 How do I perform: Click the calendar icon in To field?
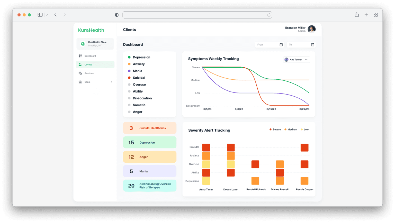(312, 45)
